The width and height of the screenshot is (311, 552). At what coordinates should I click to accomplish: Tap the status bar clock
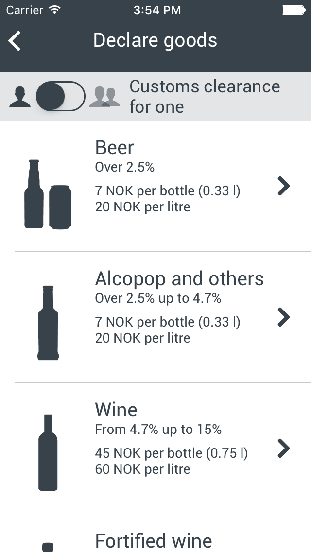pos(157,10)
